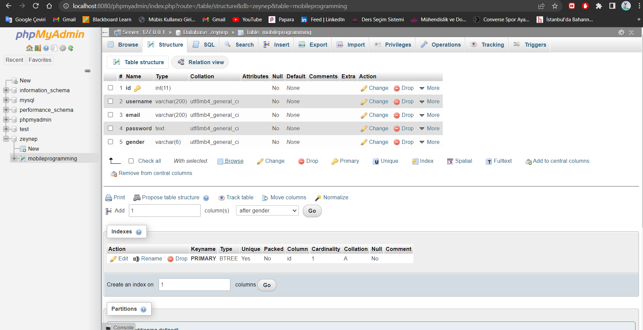The width and height of the screenshot is (643, 330).
Task: Switch to the SQL tab
Action: [x=203, y=45]
